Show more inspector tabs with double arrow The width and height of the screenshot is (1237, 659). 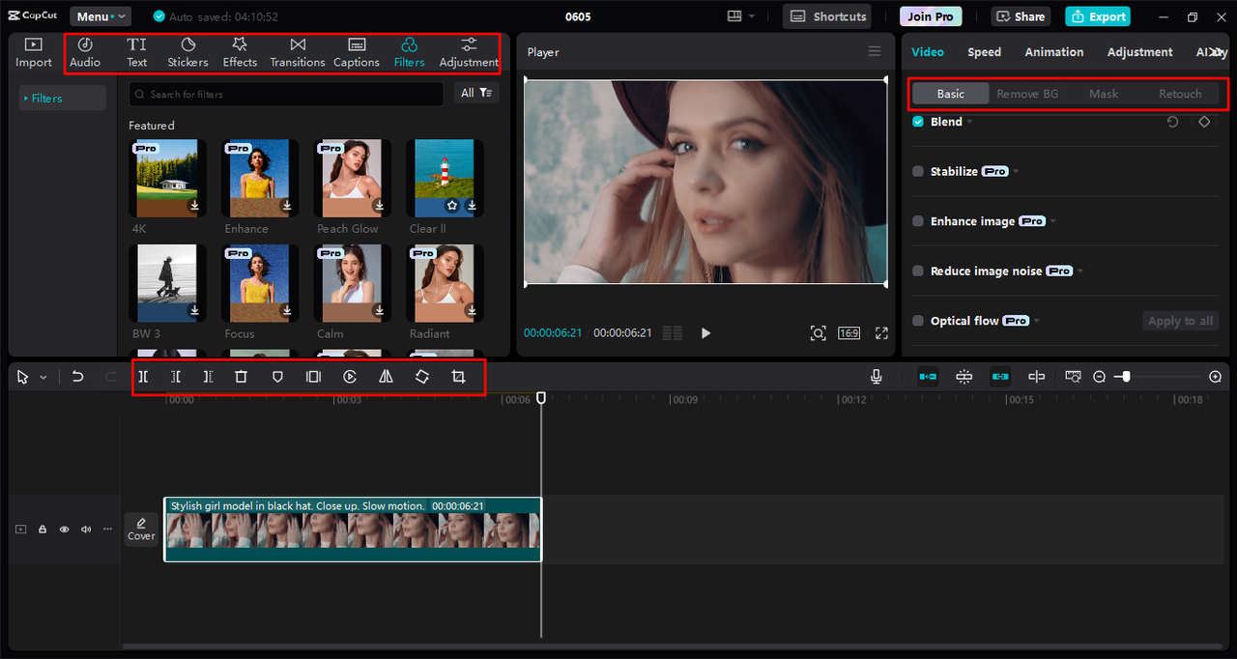(1218, 52)
